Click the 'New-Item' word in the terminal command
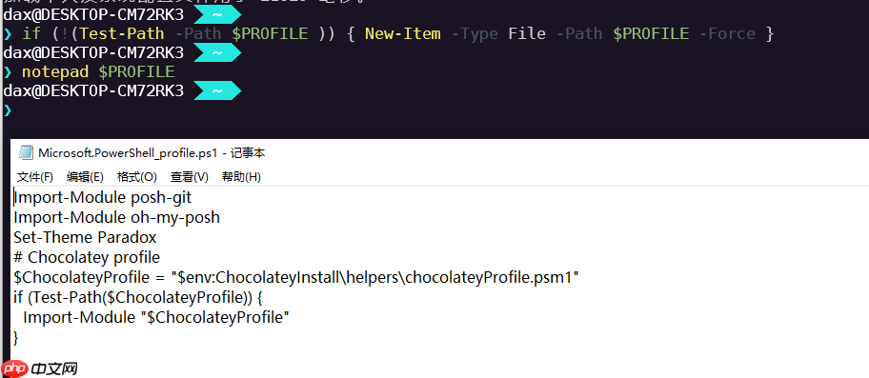 (x=403, y=33)
